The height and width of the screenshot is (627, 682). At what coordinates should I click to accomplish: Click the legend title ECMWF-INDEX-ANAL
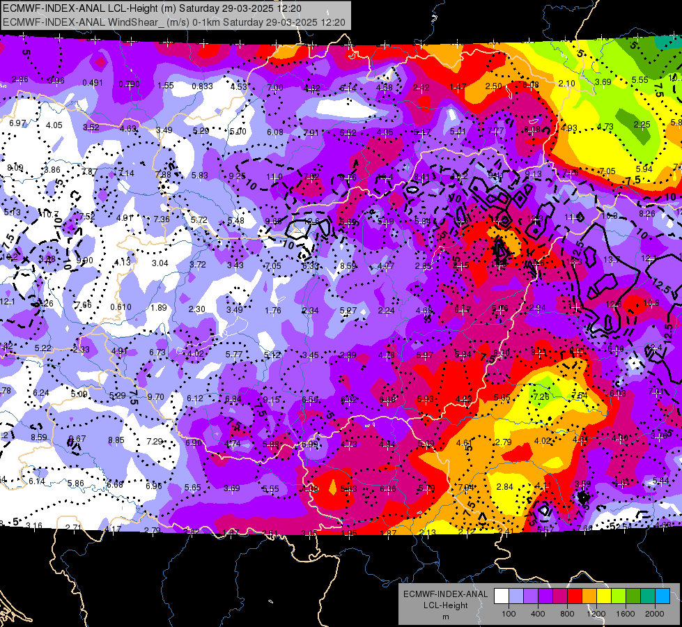[x=446, y=594]
